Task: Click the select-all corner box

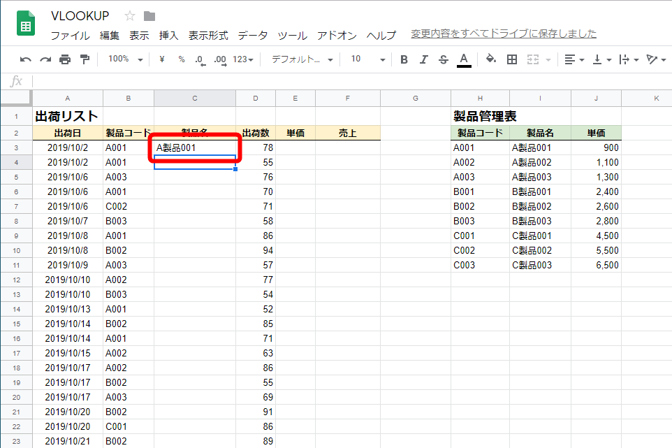Action: [16, 98]
